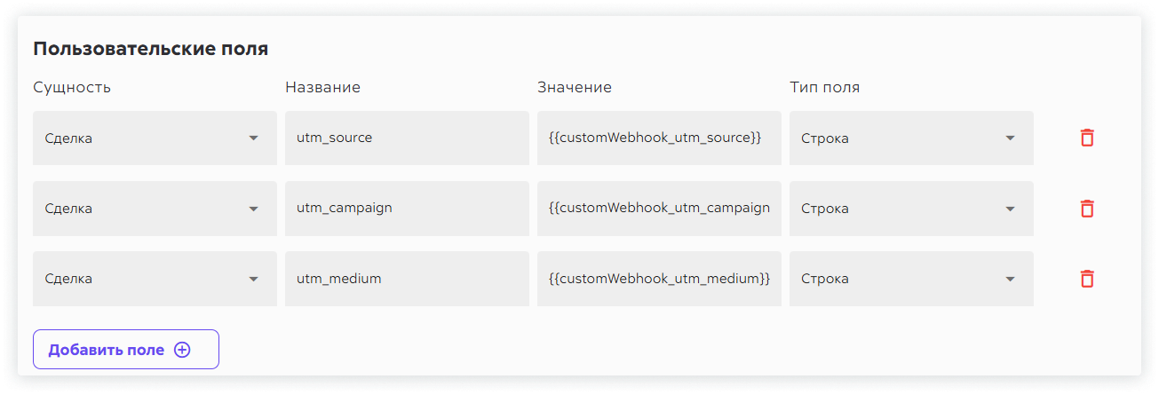The image size is (1159, 395).
Task: Expand Тип поля dropdown for utm_campaign
Action: pos(911,209)
